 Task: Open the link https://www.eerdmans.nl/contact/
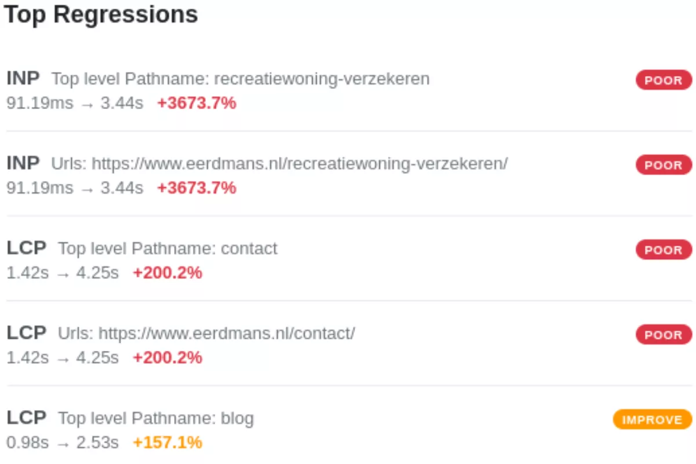pyautogui.click(x=207, y=333)
